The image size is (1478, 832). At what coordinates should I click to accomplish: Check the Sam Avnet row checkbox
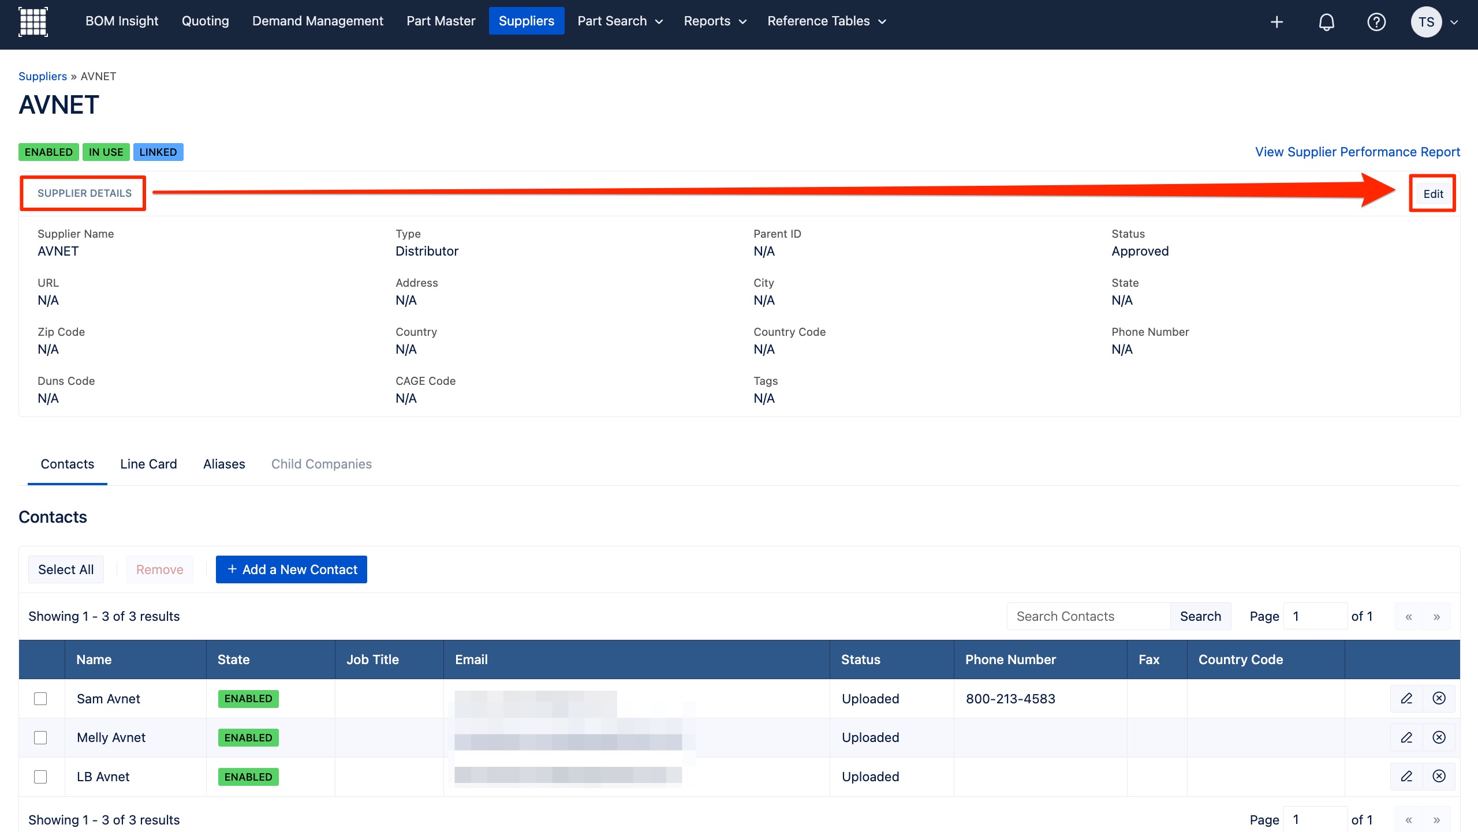pyautogui.click(x=40, y=699)
